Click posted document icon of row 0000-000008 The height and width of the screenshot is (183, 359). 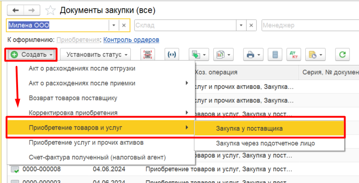pyautogui.click(x=15, y=170)
